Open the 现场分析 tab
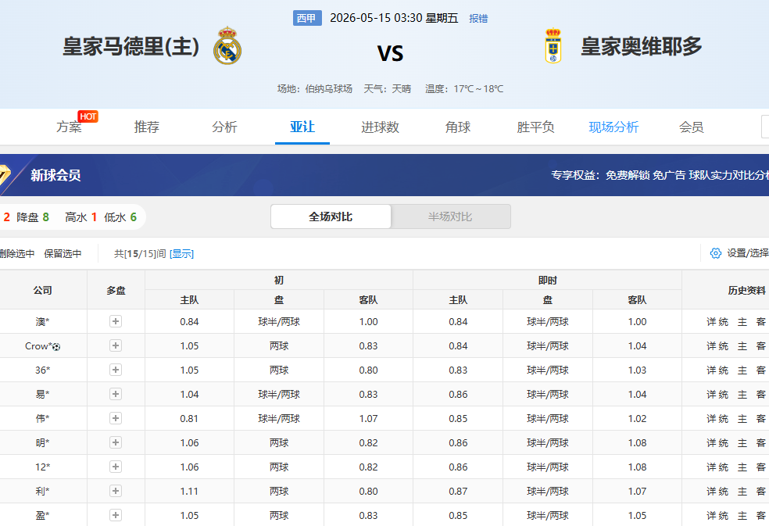Screen dimensions: 769x526 pyautogui.click(x=613, y=127)
